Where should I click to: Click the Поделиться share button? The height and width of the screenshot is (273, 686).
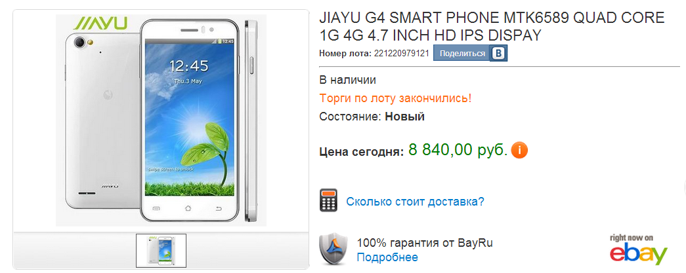(x=462, y=54)
